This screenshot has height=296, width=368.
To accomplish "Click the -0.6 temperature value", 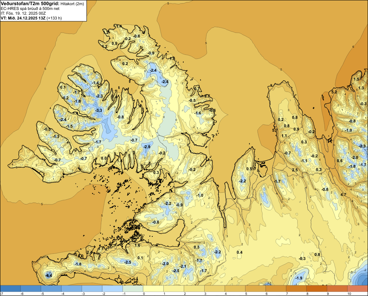I will point(213,110).
